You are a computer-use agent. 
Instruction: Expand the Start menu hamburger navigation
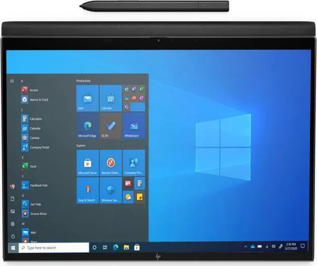pos(12,80)
